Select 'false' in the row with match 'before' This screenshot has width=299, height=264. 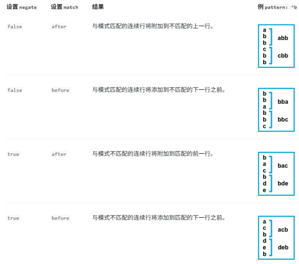coord(15,90)
